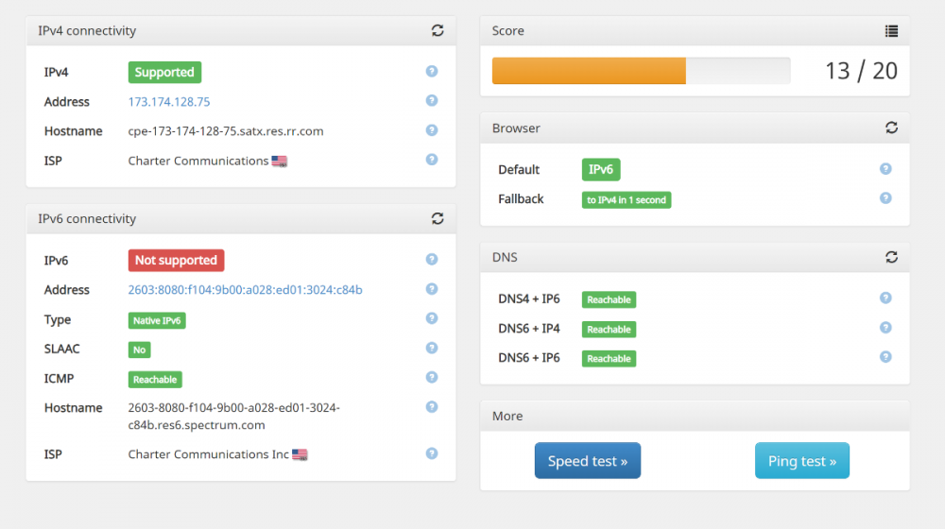Launch the Ping test
The height and width of the screenshot is (529, 945).
pos(801,461)
